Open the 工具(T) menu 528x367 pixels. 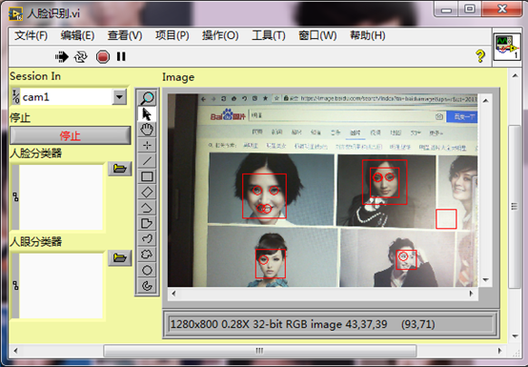[269, 35]
